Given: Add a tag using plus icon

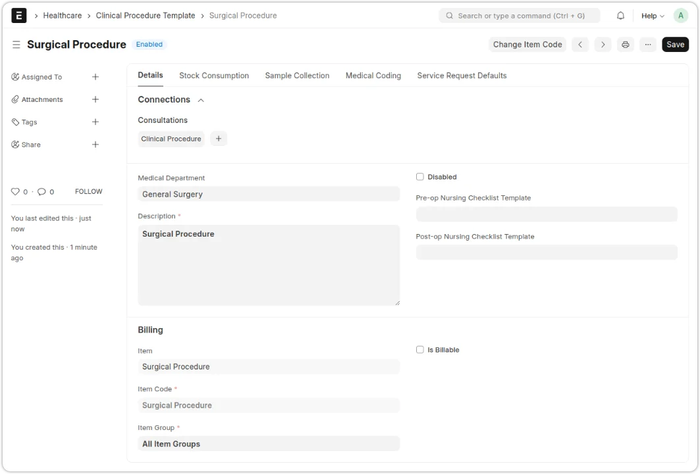Looking at the screenshot, I should (x=95, y=122).
